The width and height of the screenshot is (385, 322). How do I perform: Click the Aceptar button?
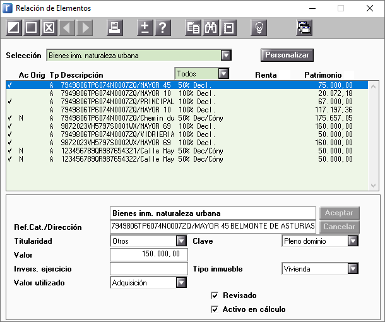coord(340,213)
